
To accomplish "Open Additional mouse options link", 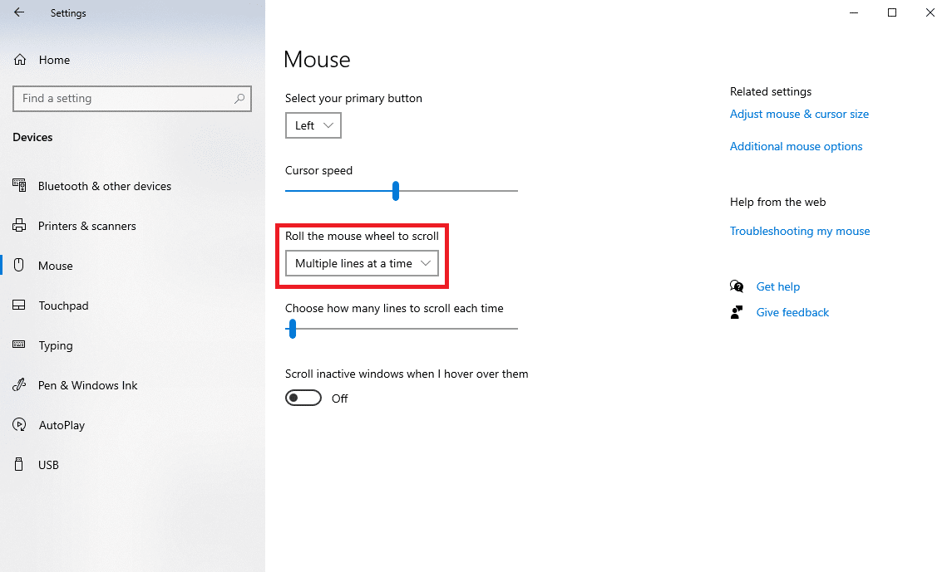I will pos(796,146).
